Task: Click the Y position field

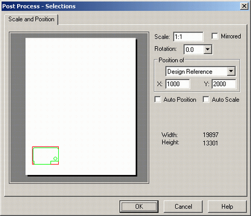Action: click(224, 84)
